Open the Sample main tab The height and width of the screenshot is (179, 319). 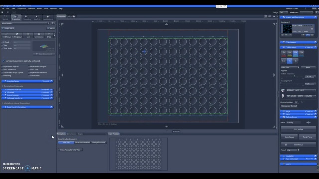pyautogui.click(x=5, y=18)
